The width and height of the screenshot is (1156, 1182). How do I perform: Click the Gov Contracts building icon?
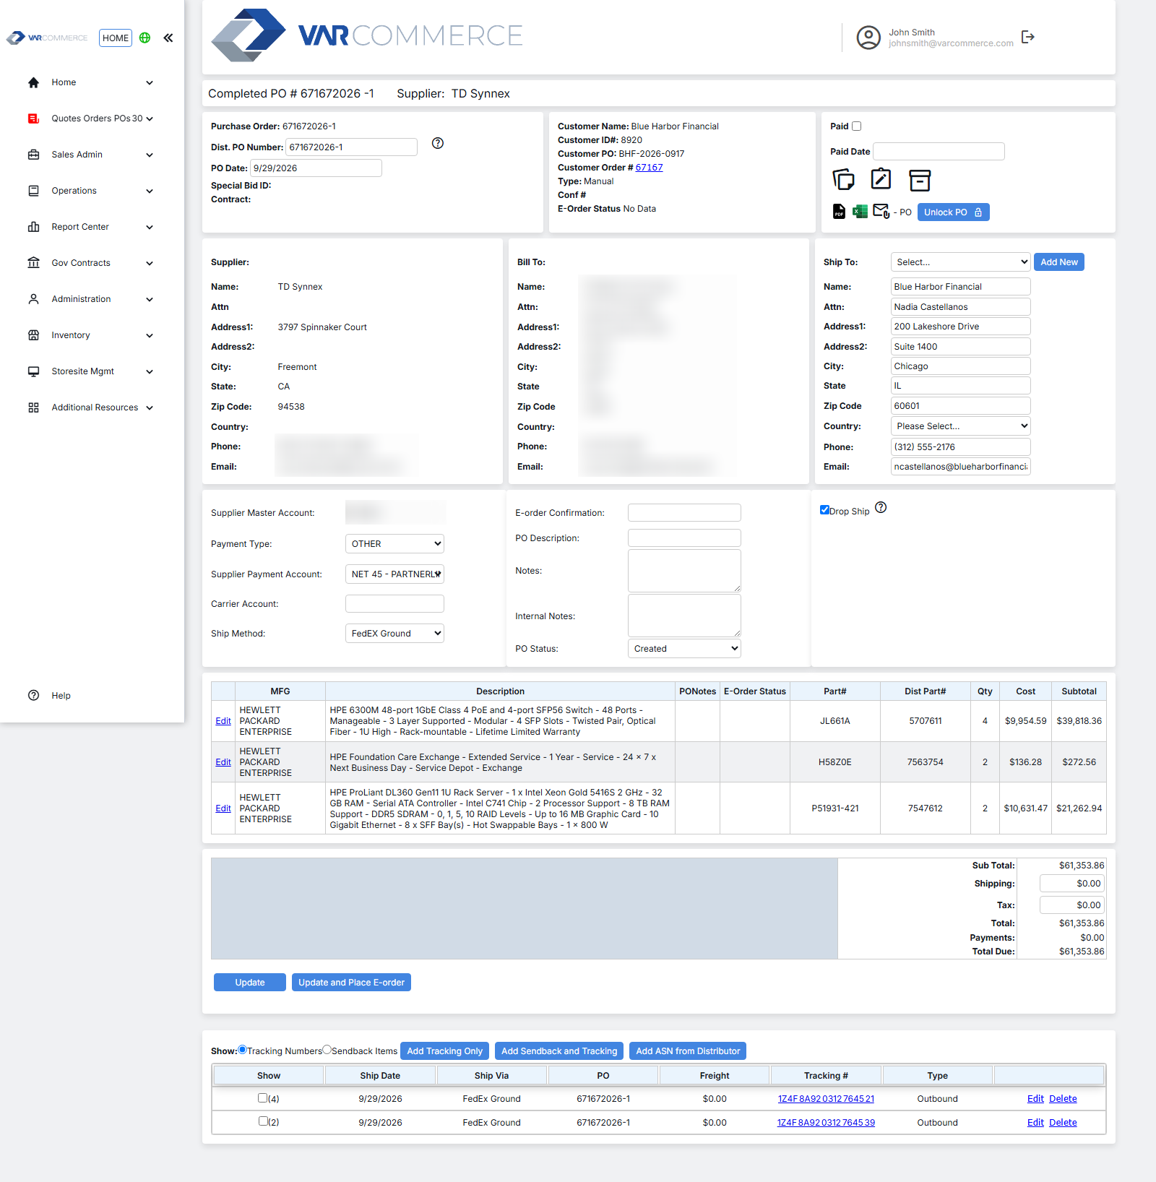33,263
